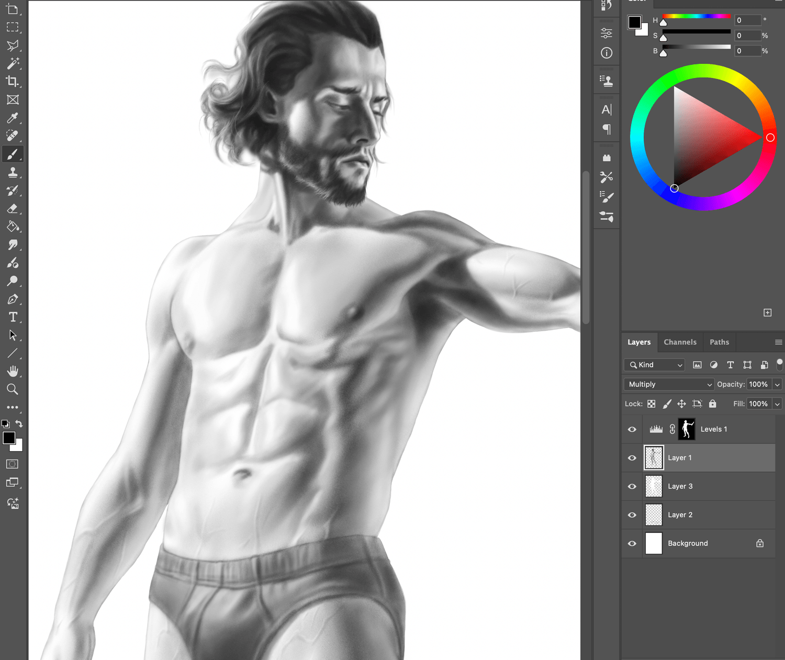785x660 pixels.
Task: Expand the layer Opacity dropdown arrow
Action: (x=777, y=384)
